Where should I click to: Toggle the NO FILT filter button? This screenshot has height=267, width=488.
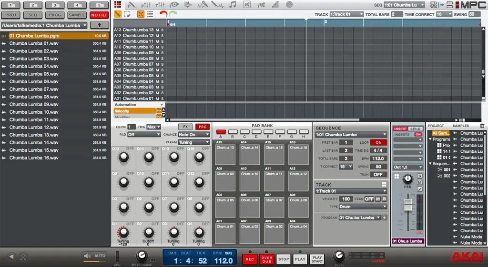[x=99, y=15]
